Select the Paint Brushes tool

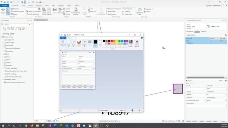[x=79, y=43]
